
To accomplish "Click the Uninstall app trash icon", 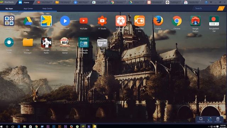I will tap(218, 119).
